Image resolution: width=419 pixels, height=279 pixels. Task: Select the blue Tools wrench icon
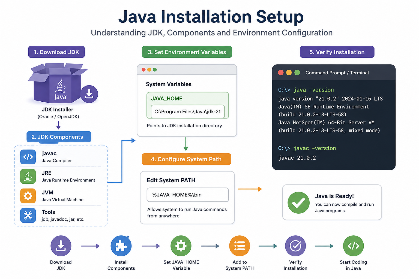28,216
